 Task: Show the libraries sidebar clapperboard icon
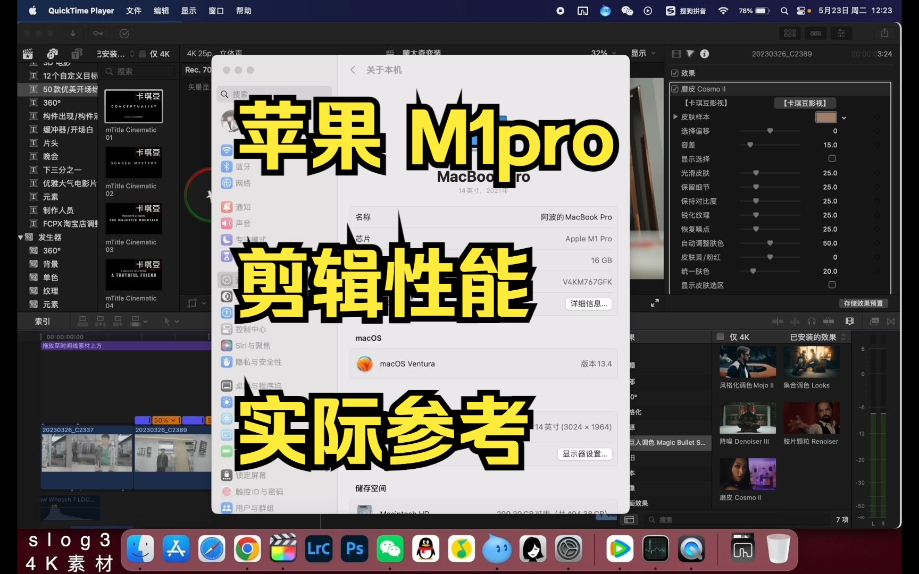click(28, 54)
